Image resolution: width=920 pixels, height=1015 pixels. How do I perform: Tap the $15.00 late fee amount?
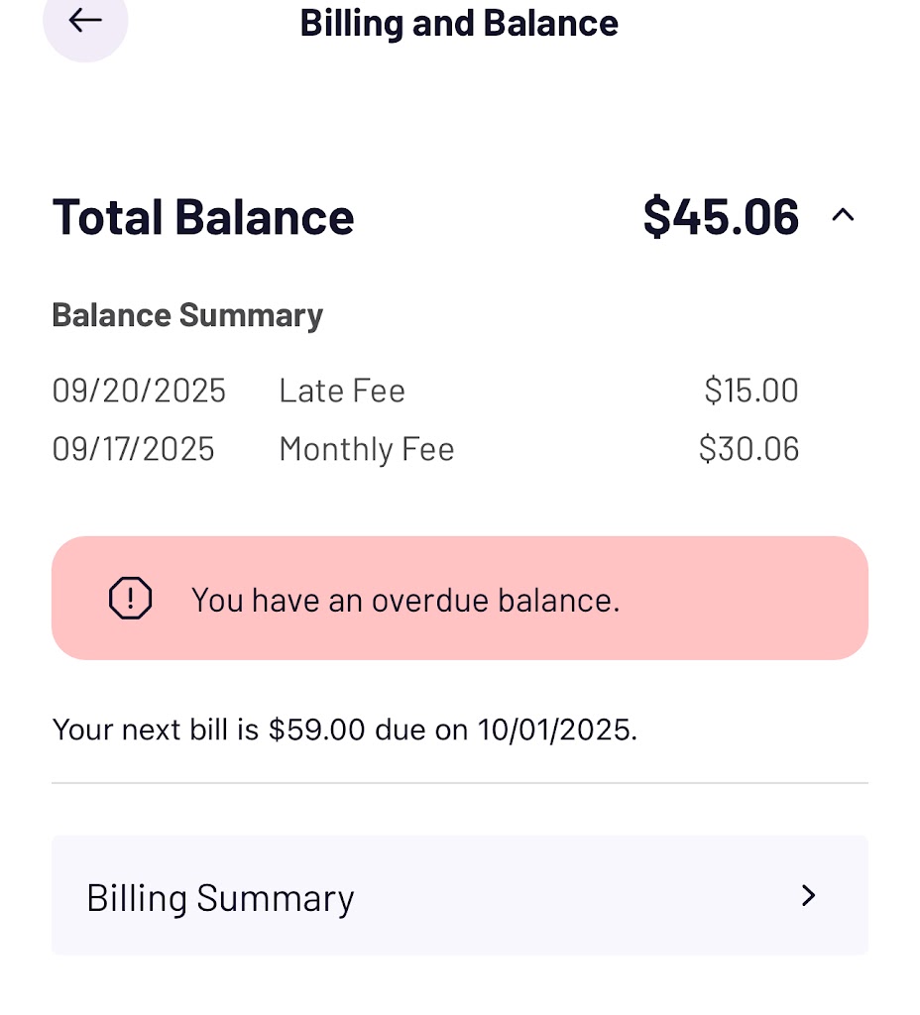click(750, 391)
